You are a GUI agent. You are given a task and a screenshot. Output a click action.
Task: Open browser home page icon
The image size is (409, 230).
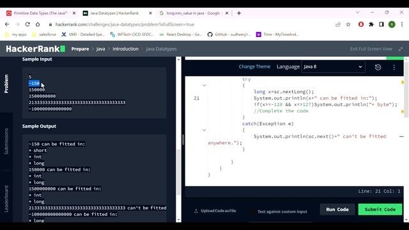[38, 24]
